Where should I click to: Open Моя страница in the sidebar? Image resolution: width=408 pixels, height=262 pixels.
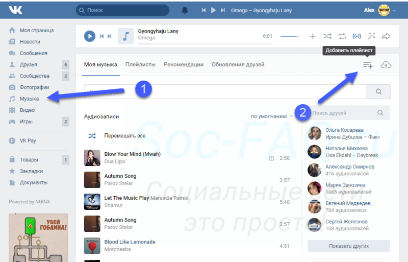(x=36, y=30)
